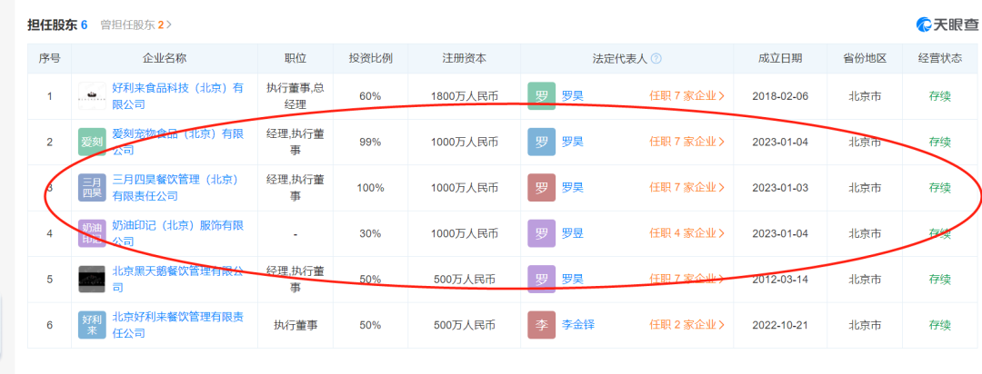Click the 好利来 blue logo in row 6
Screen dimensions: 982x374
92,325
